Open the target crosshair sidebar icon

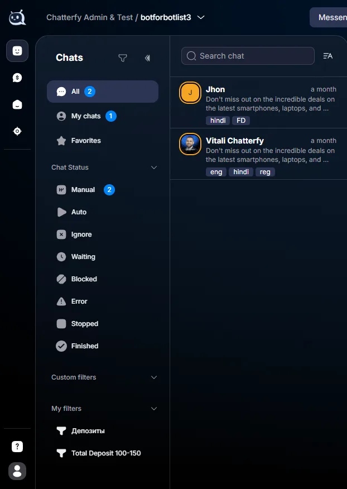[x=17, y=131]
